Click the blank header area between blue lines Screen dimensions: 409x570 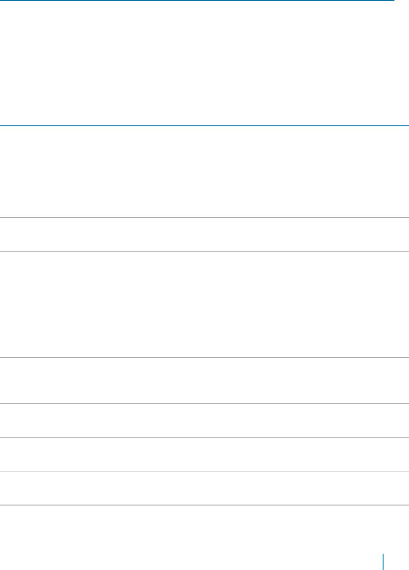[204, 63]
